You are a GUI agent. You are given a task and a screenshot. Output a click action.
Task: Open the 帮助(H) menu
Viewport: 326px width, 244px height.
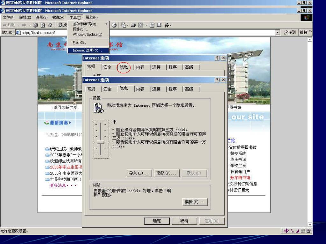[x=91, y=17]
